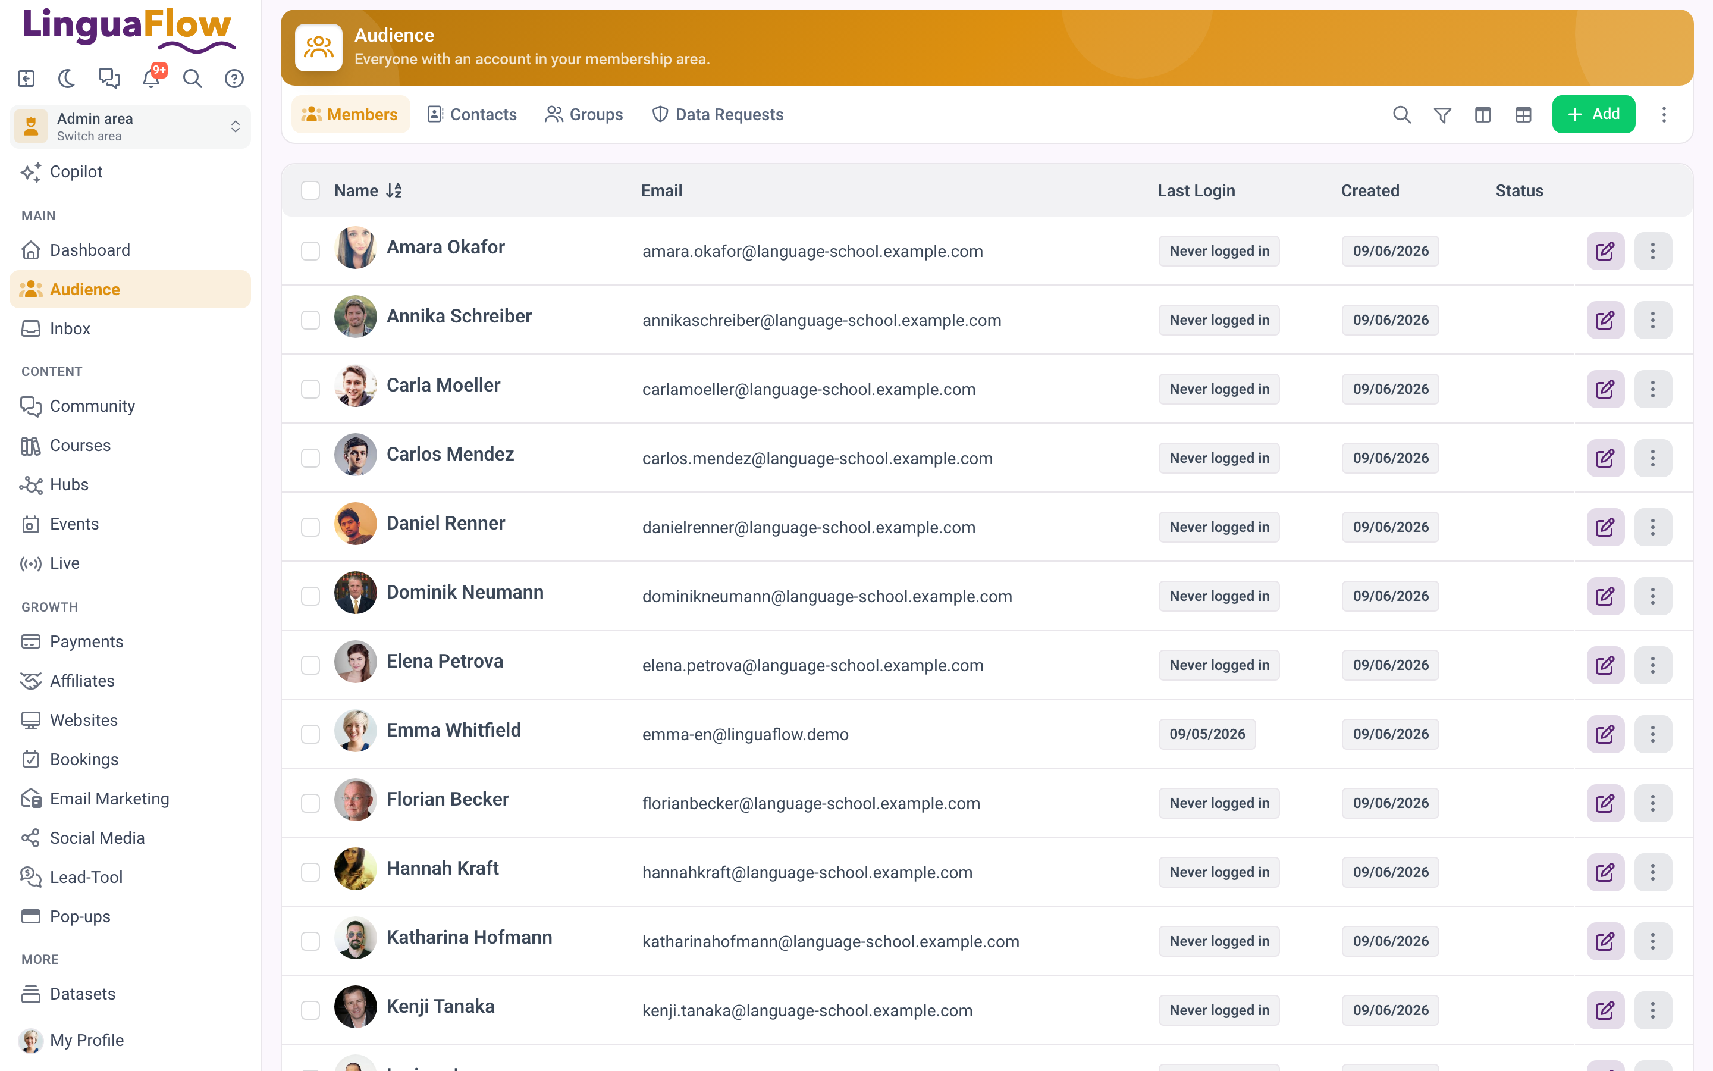The width and height of the screenshot is (1713, 1071).
Task: Select Carlos Mendez's row checkbox
Action: coord(310,458)
